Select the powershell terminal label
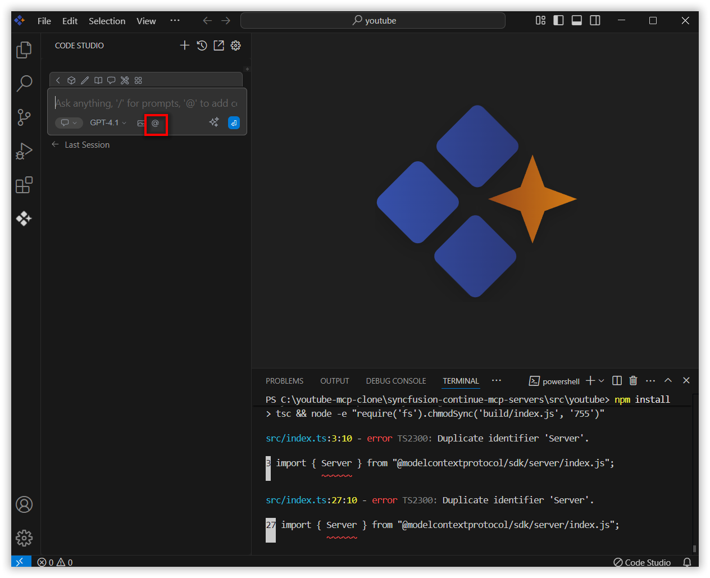Screen dimensions: 710x578 (x=554, y=381)
